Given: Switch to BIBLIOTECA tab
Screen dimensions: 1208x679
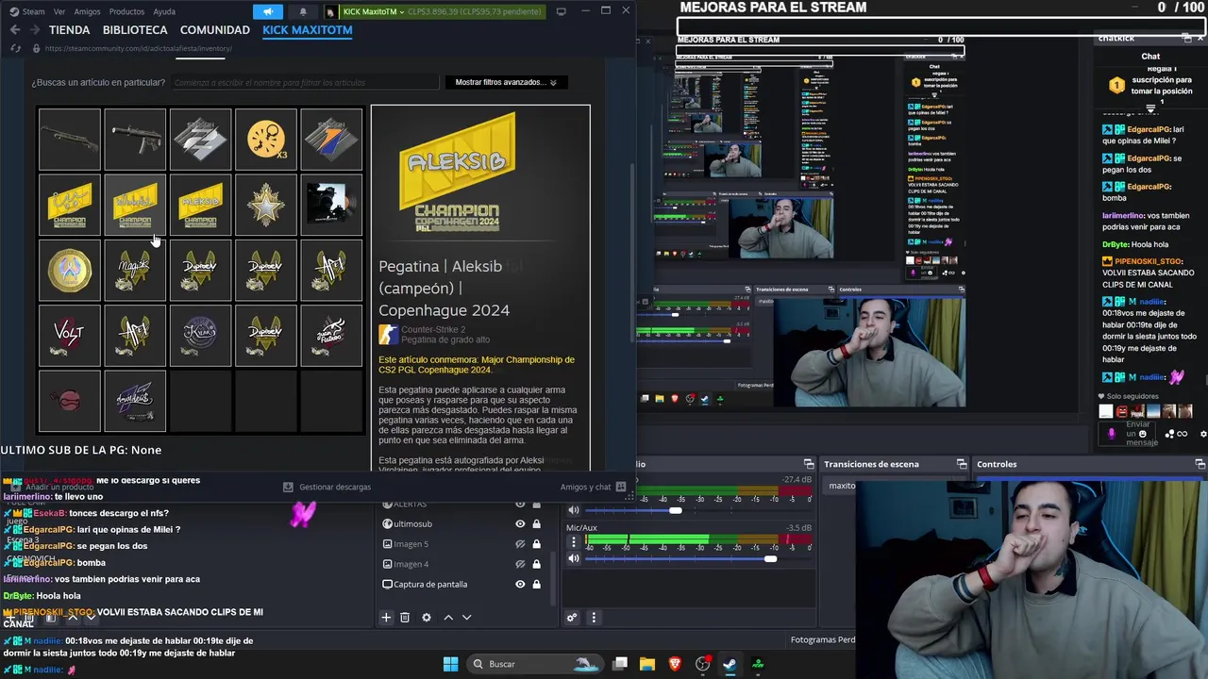Looking at the screenshot, I should click(135, 30).
